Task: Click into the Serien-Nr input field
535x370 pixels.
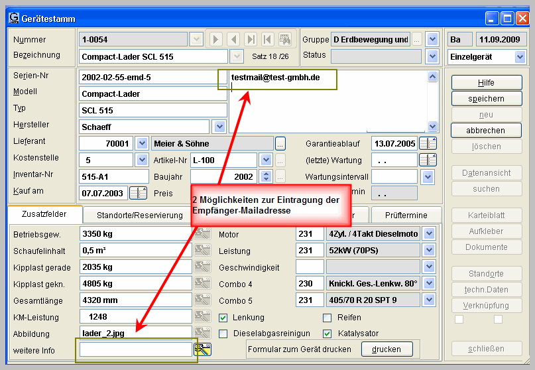Action: (152, 78)
